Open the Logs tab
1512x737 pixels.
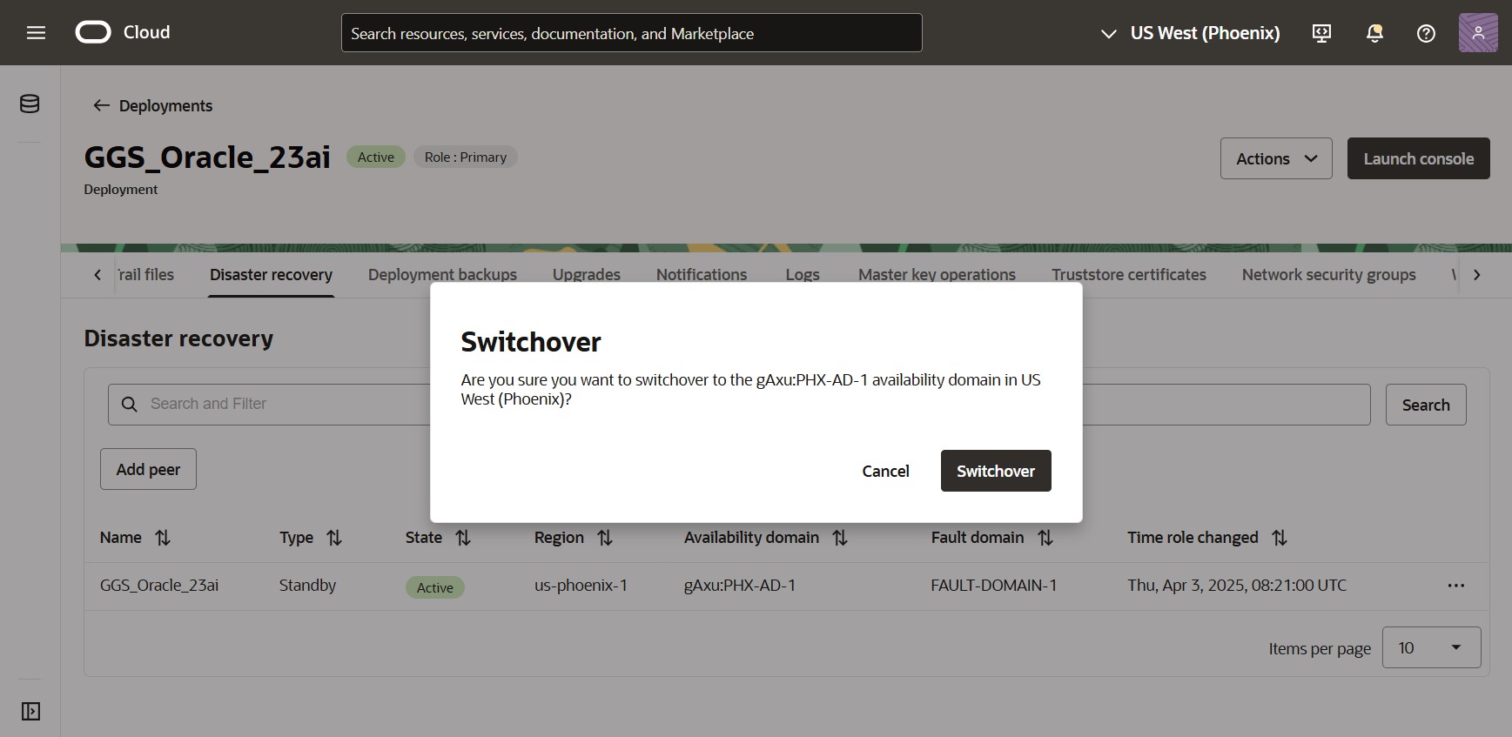(x=803, y=274)
